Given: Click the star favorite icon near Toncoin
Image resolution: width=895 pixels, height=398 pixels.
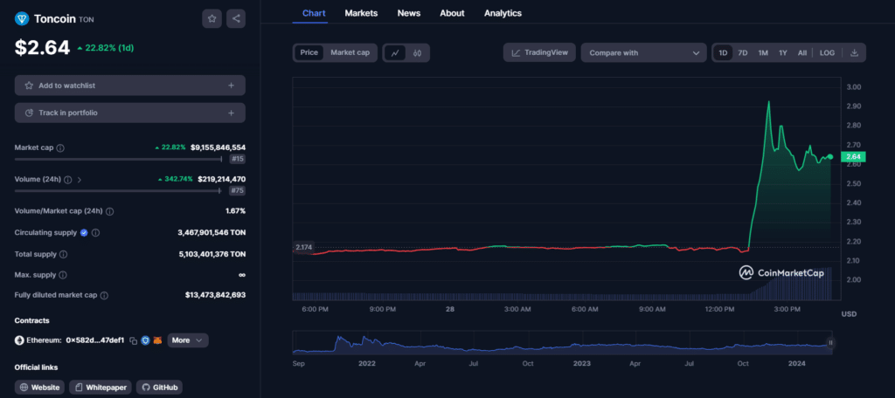Looking at the screenshot, I should (x=212, y=18).
